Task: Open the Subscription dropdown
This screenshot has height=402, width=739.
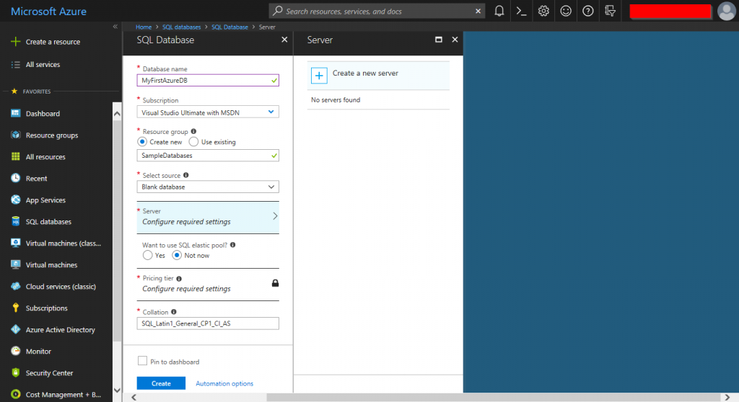Action: coord(208,112)
